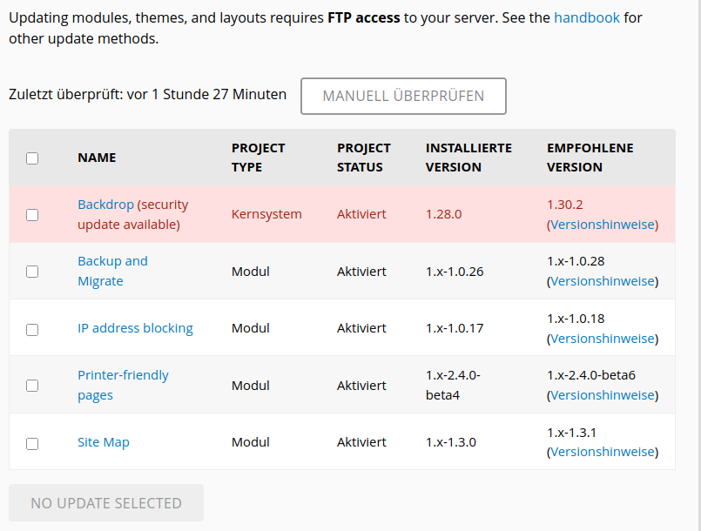This screenshot has height=531, width=701.
Task: Select the checkbox for the Backdrop security update
Action: pos(32,214)
